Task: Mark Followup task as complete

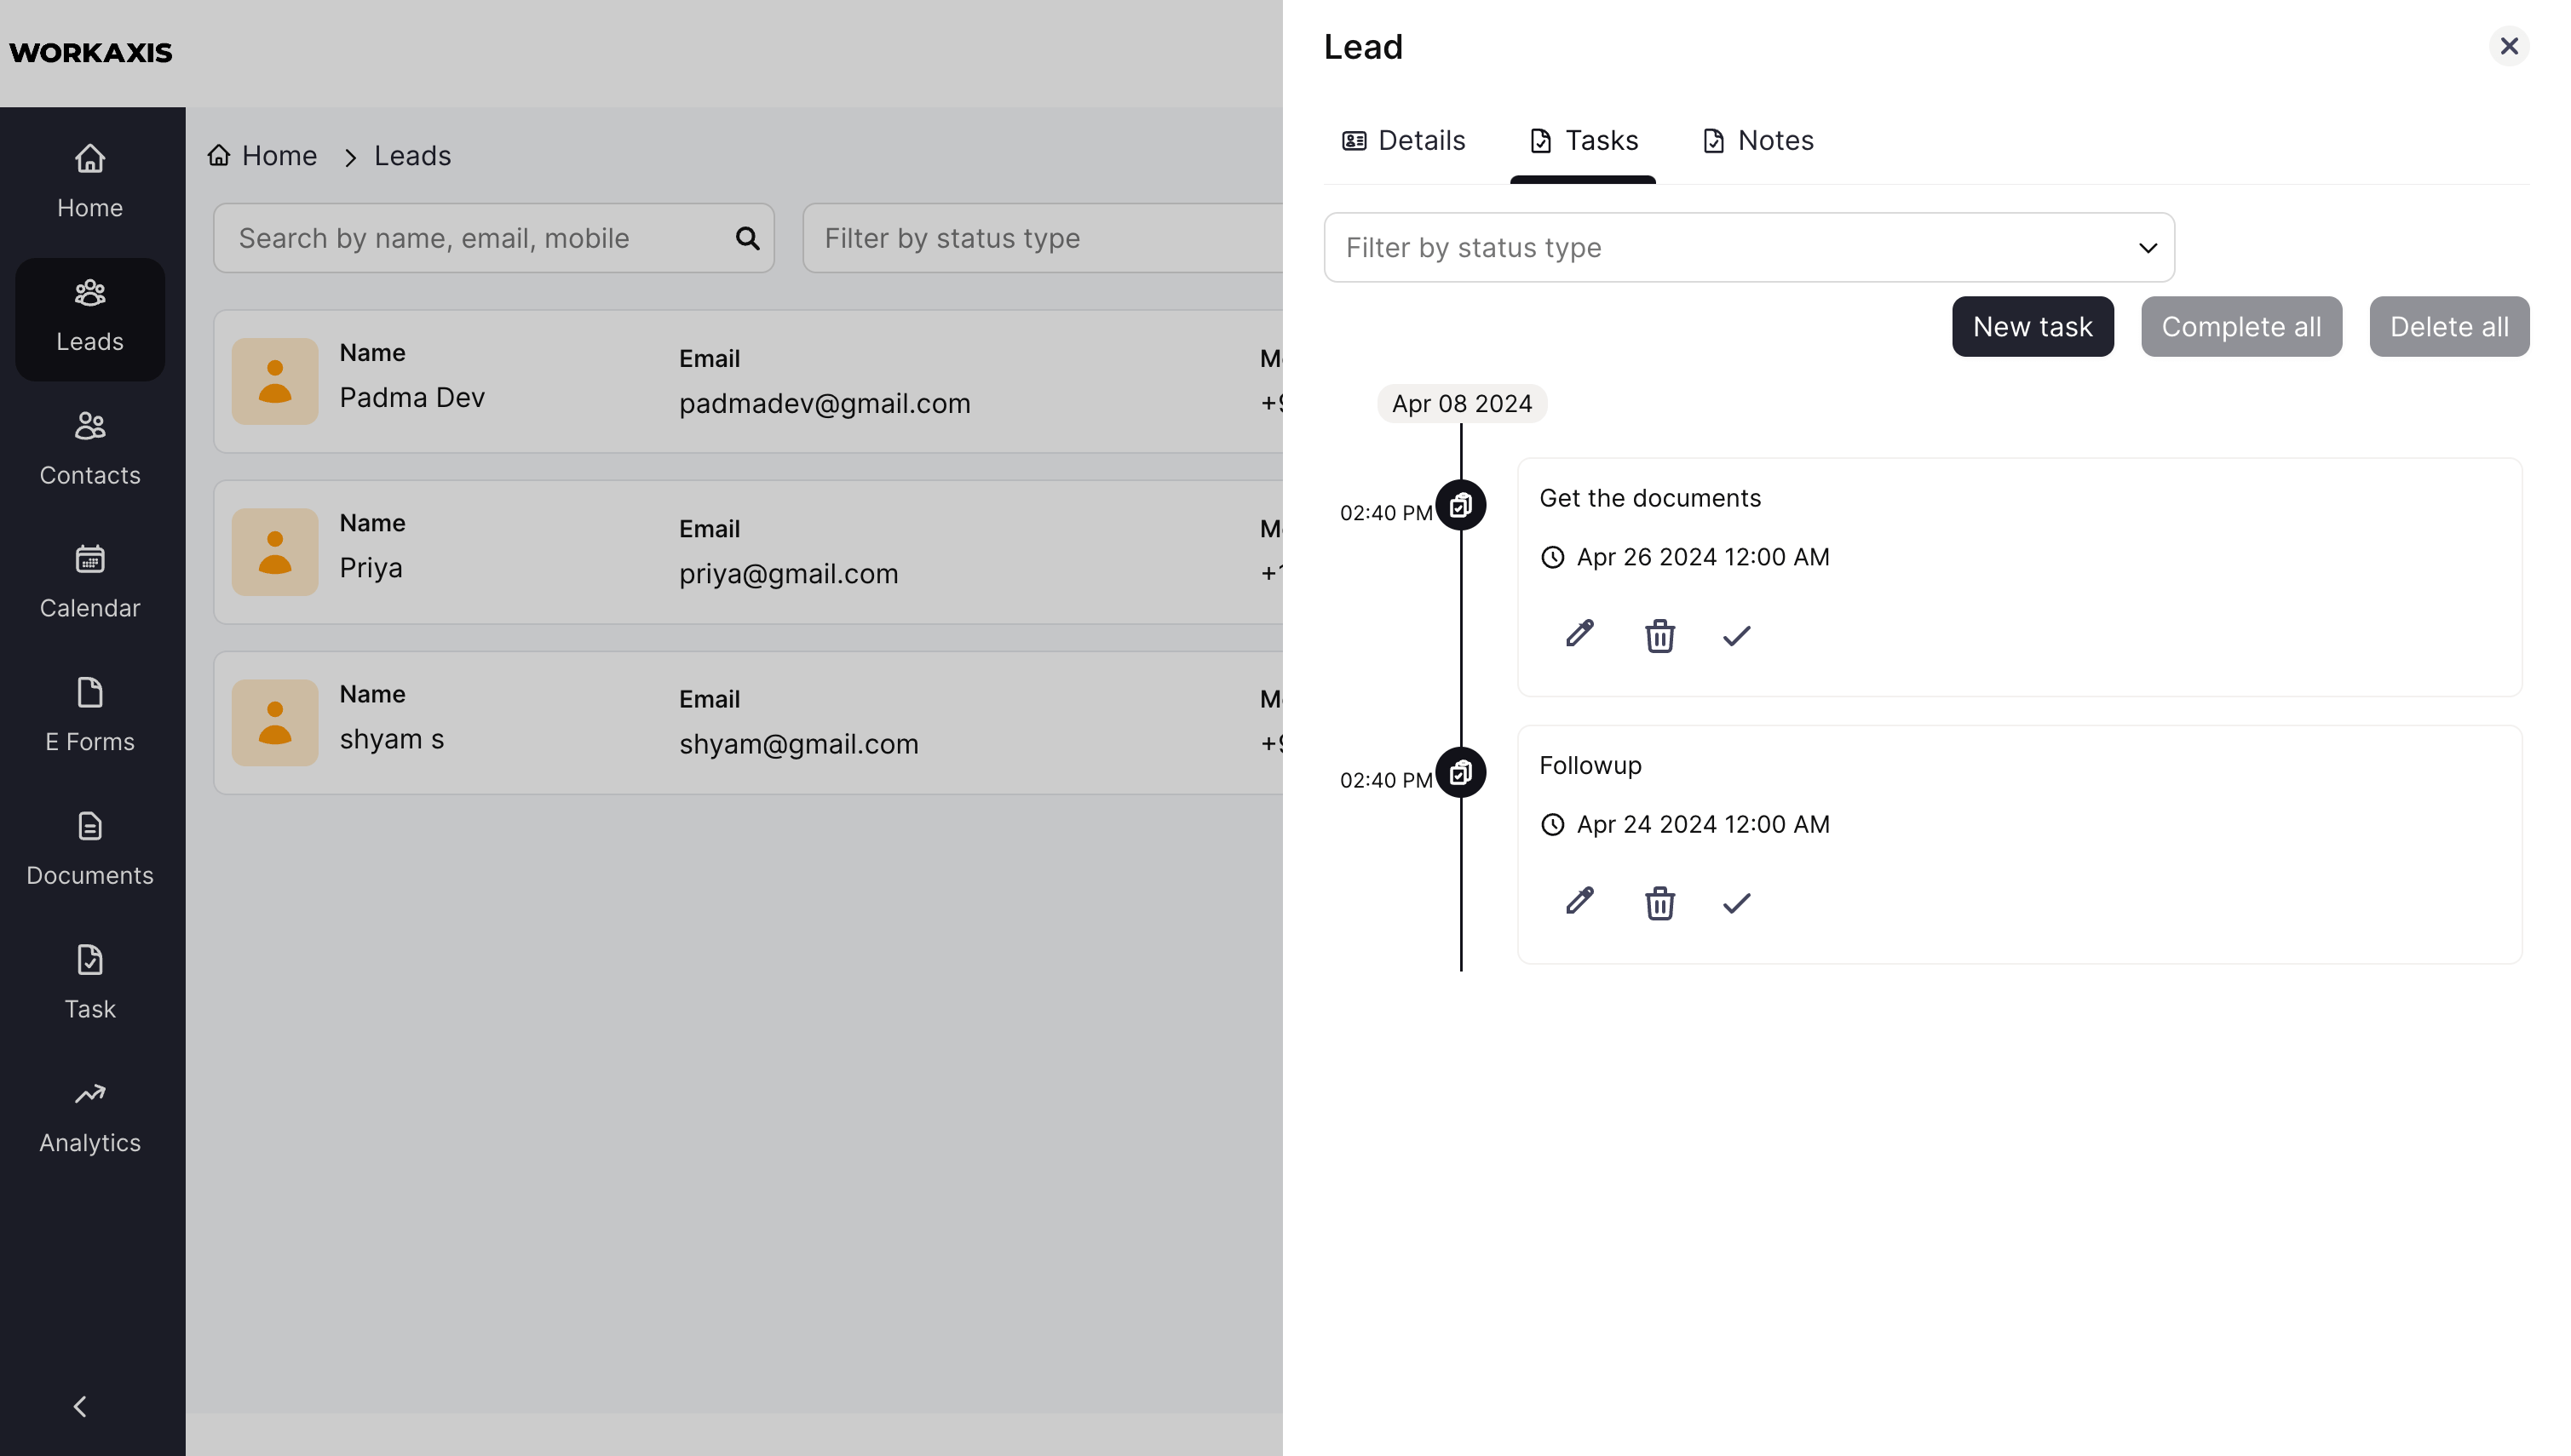Action: tap(1737, 903)
